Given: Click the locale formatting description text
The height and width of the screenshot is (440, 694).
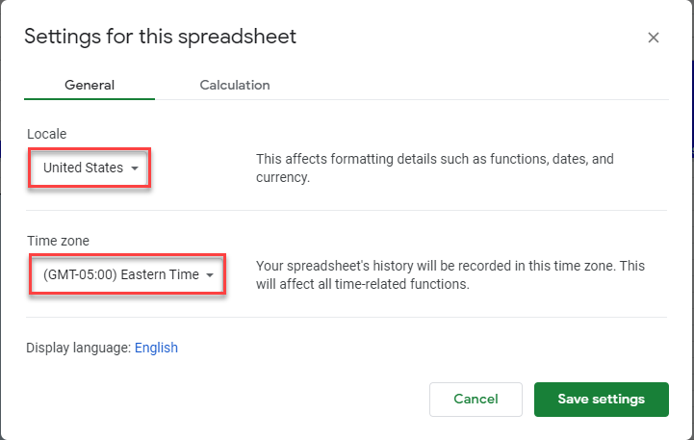Looking at the screenshot, I should click(434, 168).
